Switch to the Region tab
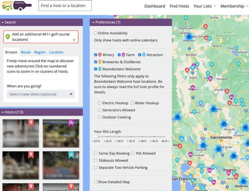 coord(40,52)
